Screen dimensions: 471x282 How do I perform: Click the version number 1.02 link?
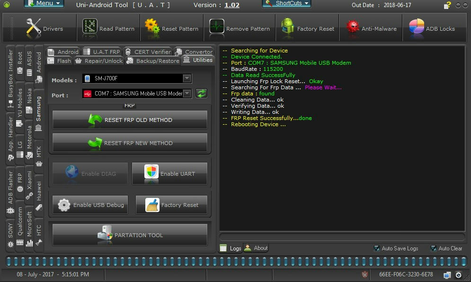(x=232, y=5)
